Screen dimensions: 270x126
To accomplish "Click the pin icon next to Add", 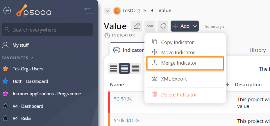I will tap(163, 26).
